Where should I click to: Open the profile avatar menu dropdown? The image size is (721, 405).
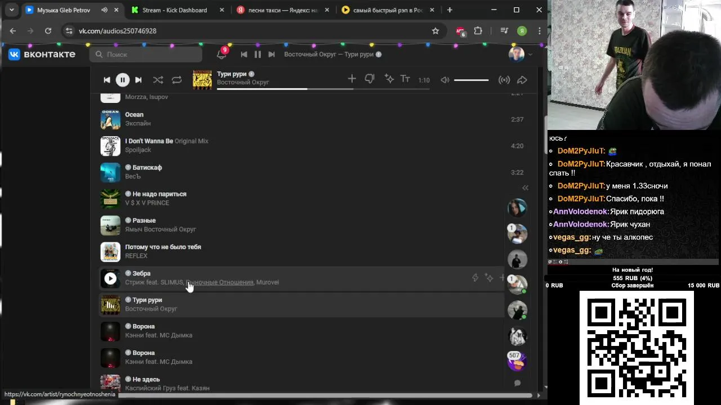[x=520, y=54]
